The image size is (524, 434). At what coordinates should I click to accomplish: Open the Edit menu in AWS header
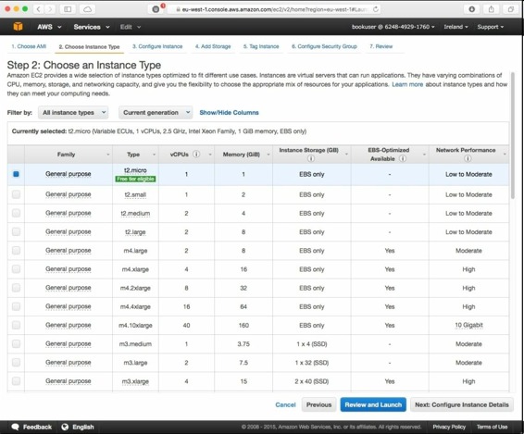tap(131, 27)
